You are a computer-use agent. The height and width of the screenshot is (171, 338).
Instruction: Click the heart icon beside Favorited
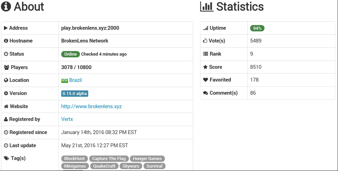tap(206, 80)
